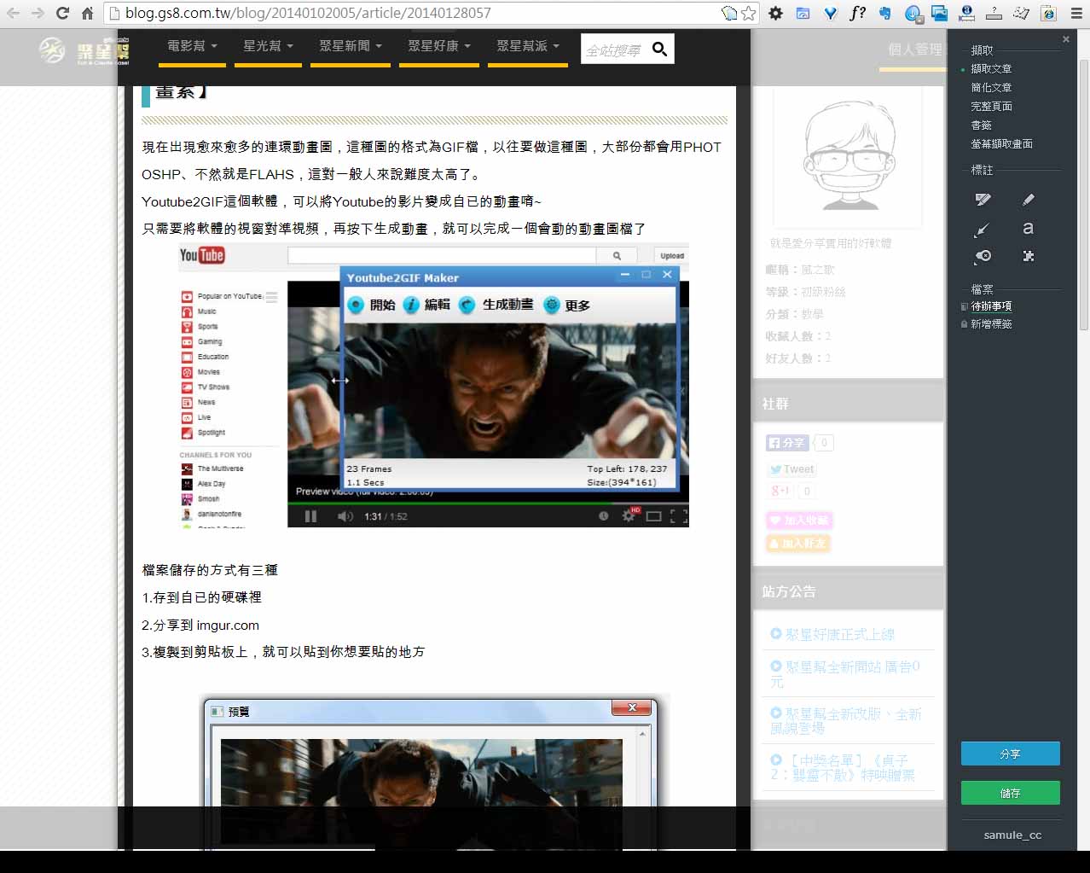Choose 擷取文章 clip mode
The height and width of the screenshot is (873, 1090).
[991, 69]
